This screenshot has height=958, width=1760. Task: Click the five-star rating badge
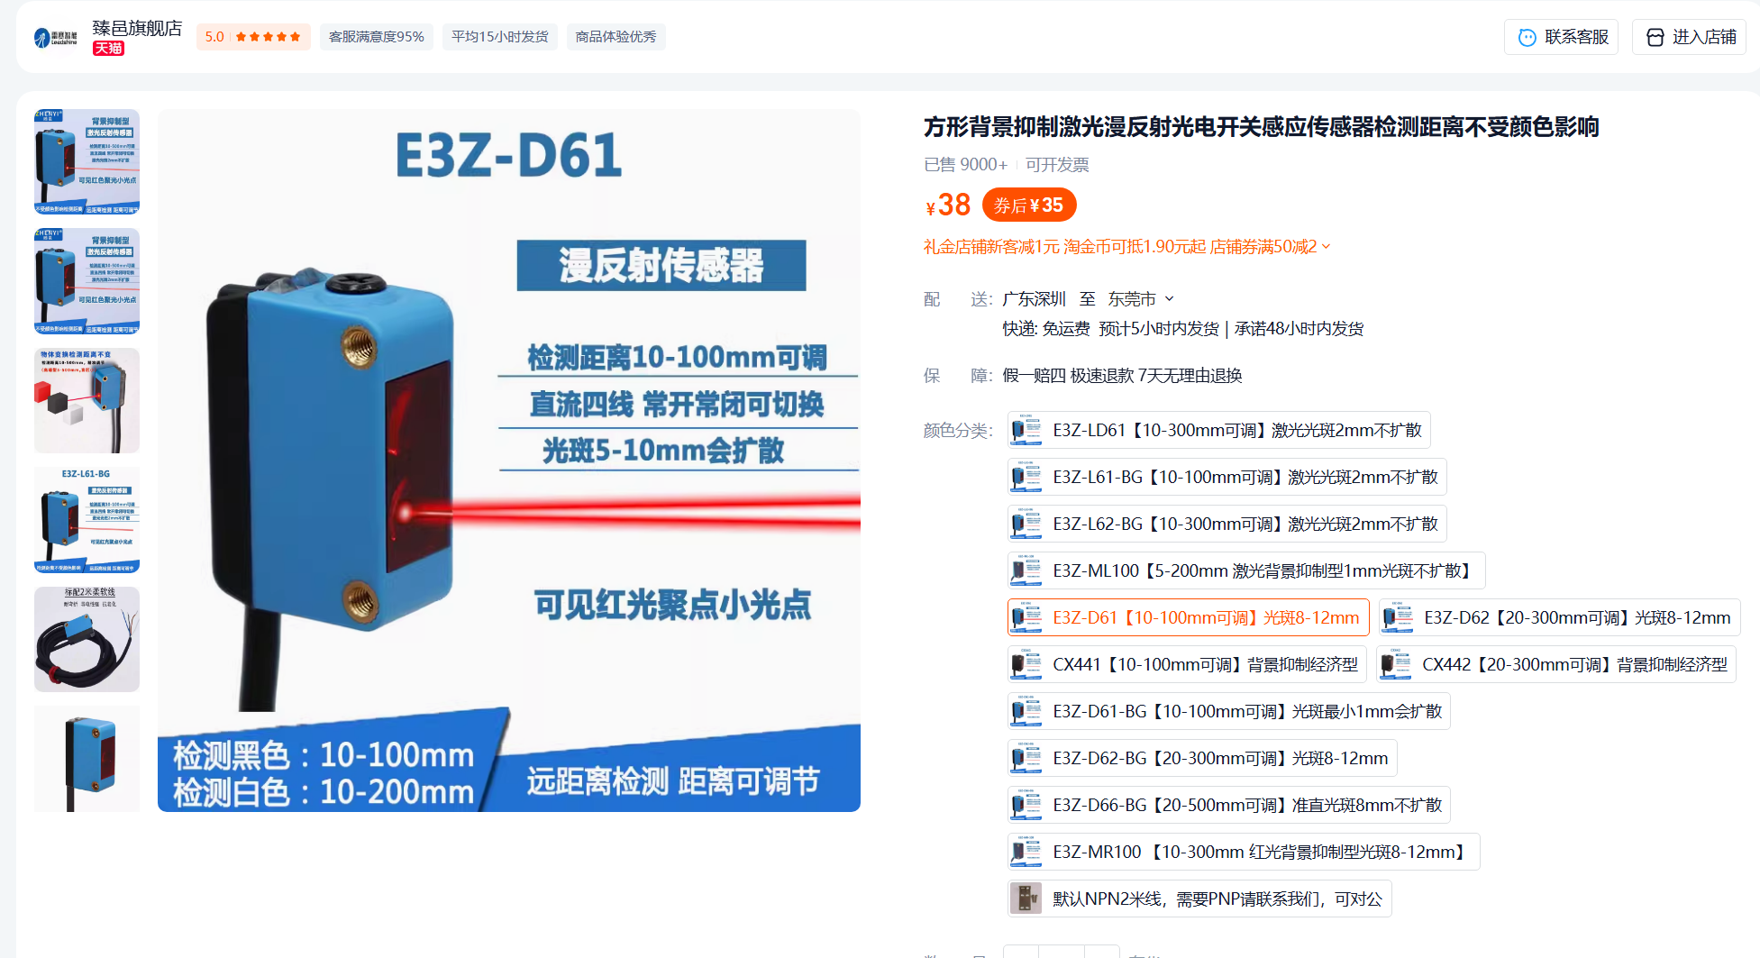253,37
